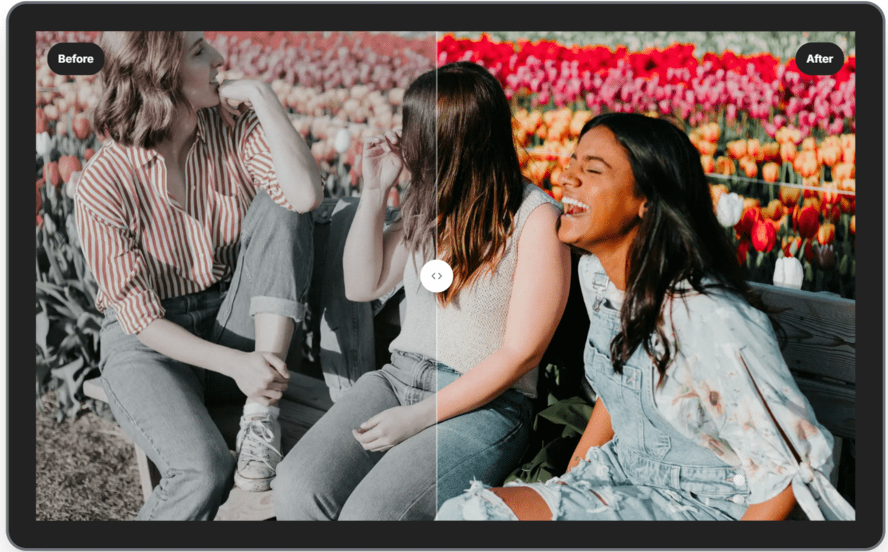Click the rolled cuff of the gray jeans
Screen dimensions: 888x552
point(277,307)
